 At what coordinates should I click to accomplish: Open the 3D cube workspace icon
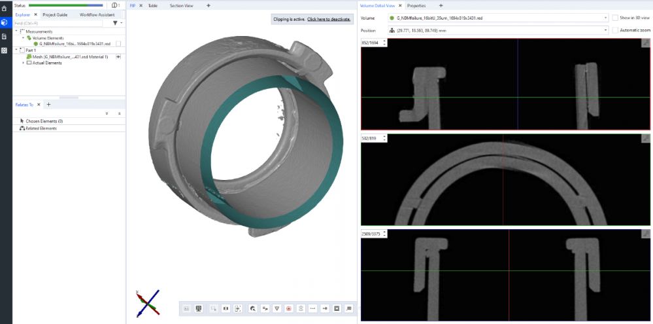click(5, 22)
